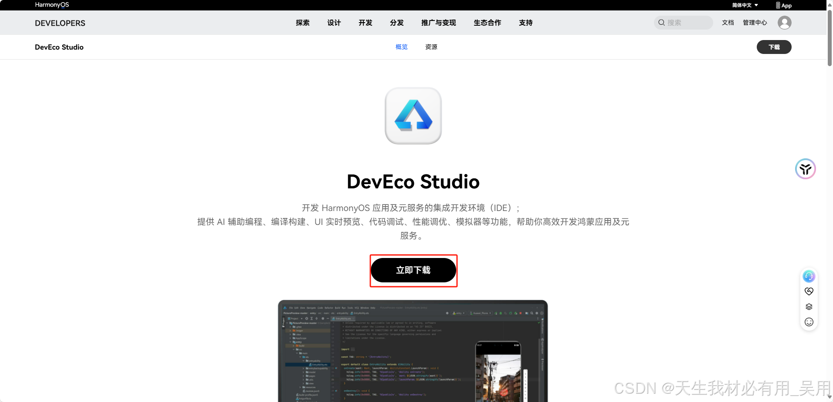The height and width of the screenshot is (402, 833).
Task: Click the 立即下载 button
Action: [x=413, y=270]
